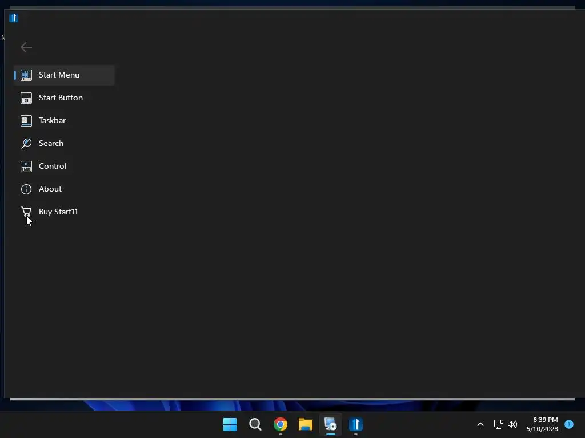Viewport: 585px width, 438px height.
Task: Open the Windows Start button on taskbar
Action: (230, 424)
